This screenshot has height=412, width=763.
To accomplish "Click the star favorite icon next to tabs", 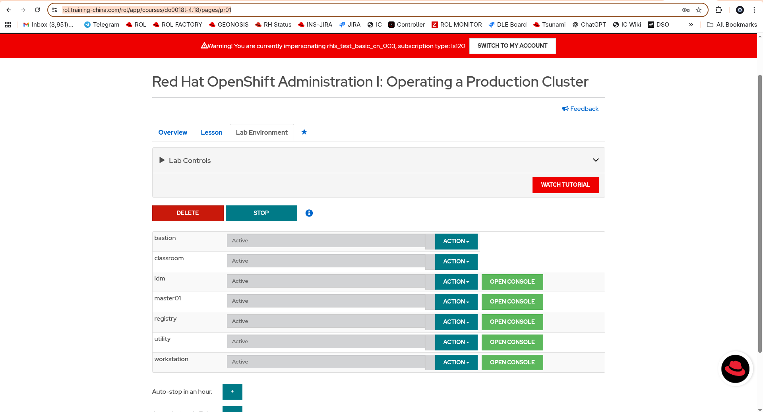I will pos(304,132).
